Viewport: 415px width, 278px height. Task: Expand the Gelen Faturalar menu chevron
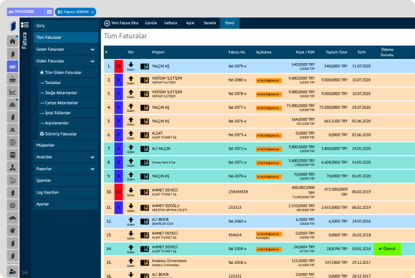92,49
